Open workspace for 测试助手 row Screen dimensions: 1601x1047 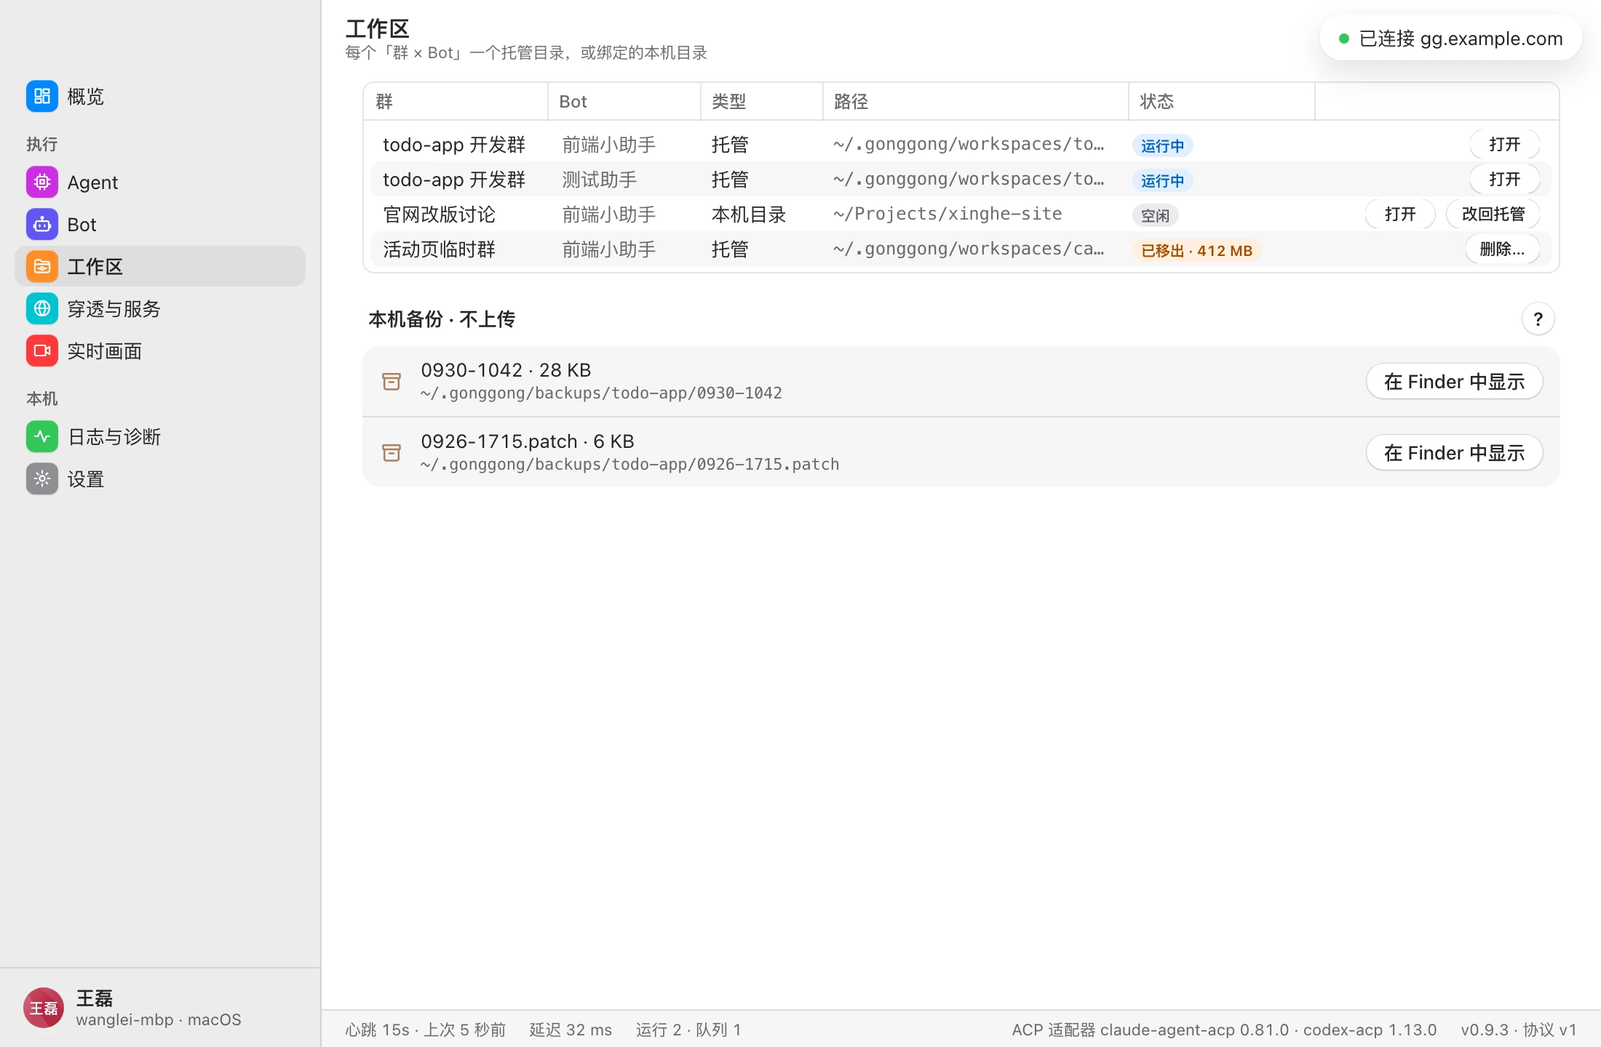click(1504, 180)
